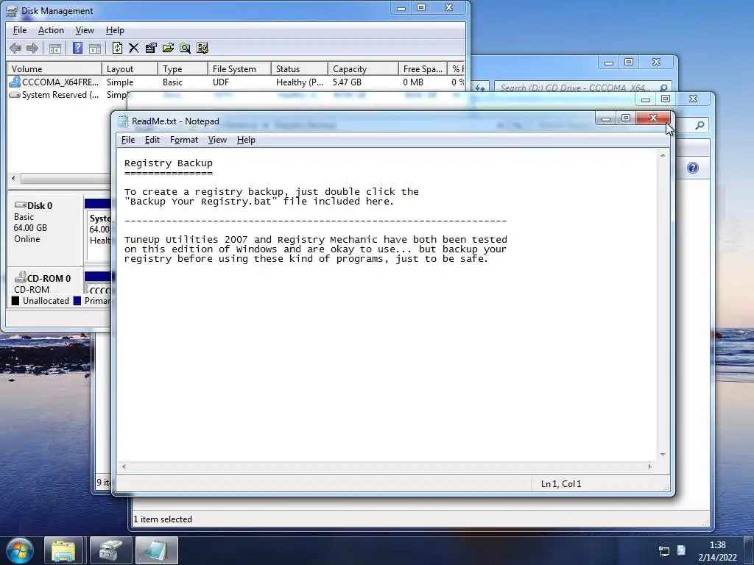Click the Refresh icon in Disk Management toolbar
The image size is (754, 565).
pos(117,48)
